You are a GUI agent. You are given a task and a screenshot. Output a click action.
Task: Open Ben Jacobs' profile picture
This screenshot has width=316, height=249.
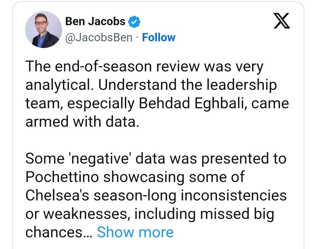[44, 29]
